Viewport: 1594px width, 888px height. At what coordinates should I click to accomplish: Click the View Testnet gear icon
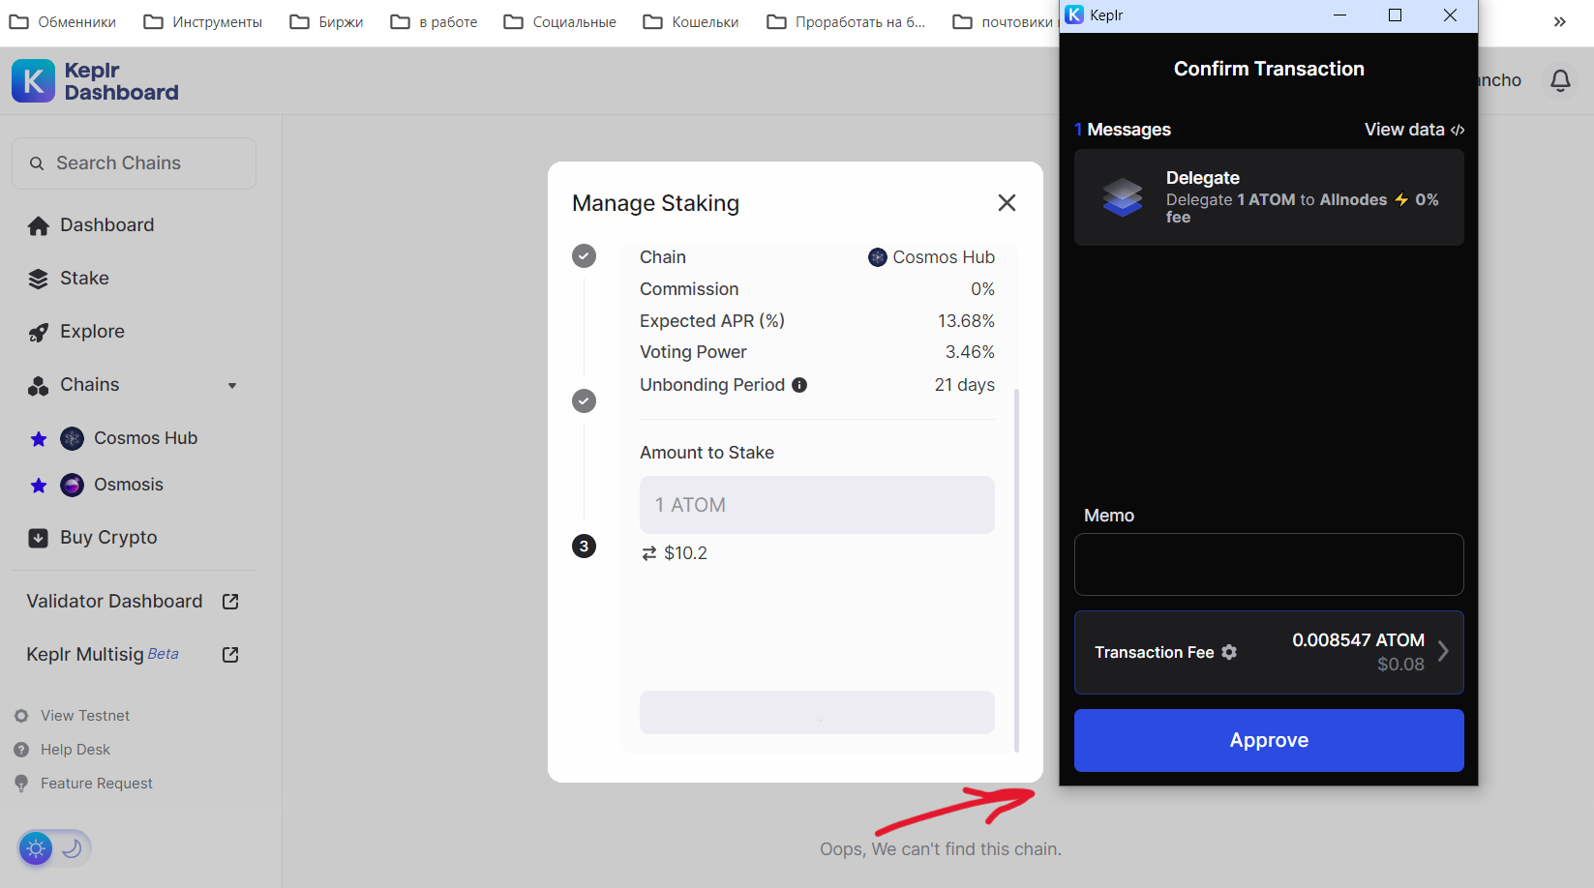point(21,716)
